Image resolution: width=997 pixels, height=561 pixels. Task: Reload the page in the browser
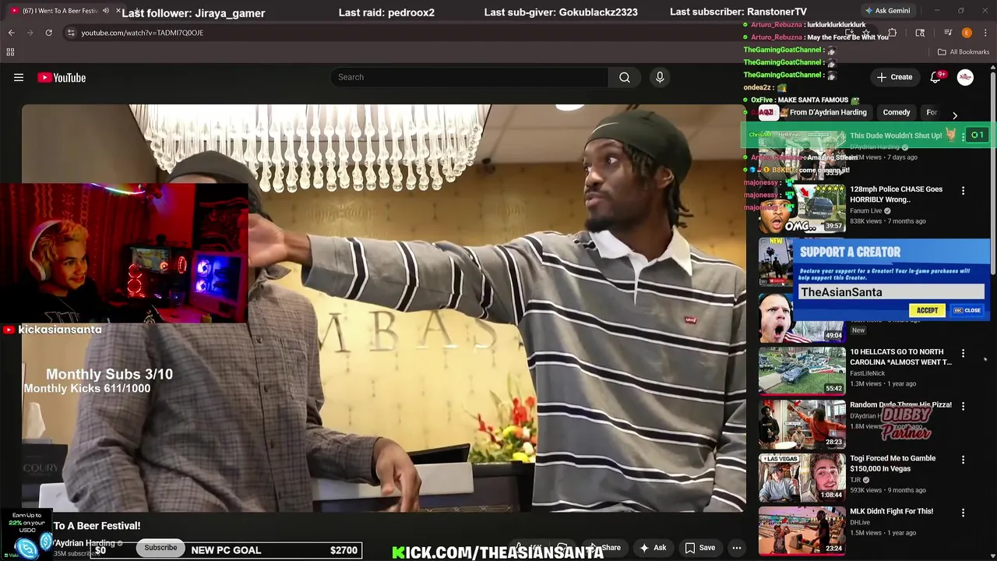(48, 33)
